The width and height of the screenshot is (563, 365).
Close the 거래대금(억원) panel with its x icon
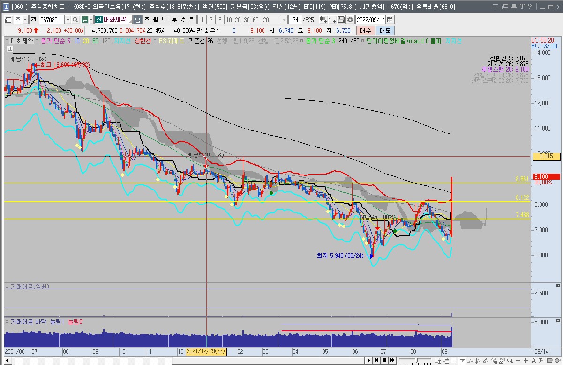tap(558, 285)
